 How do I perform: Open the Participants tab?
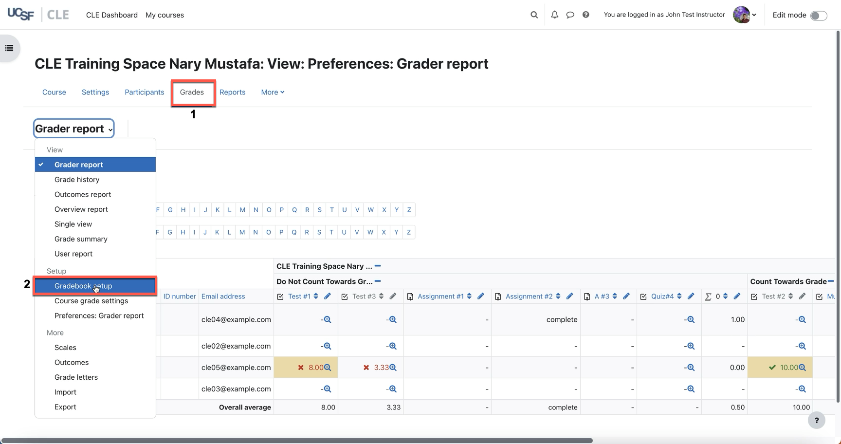145,92
